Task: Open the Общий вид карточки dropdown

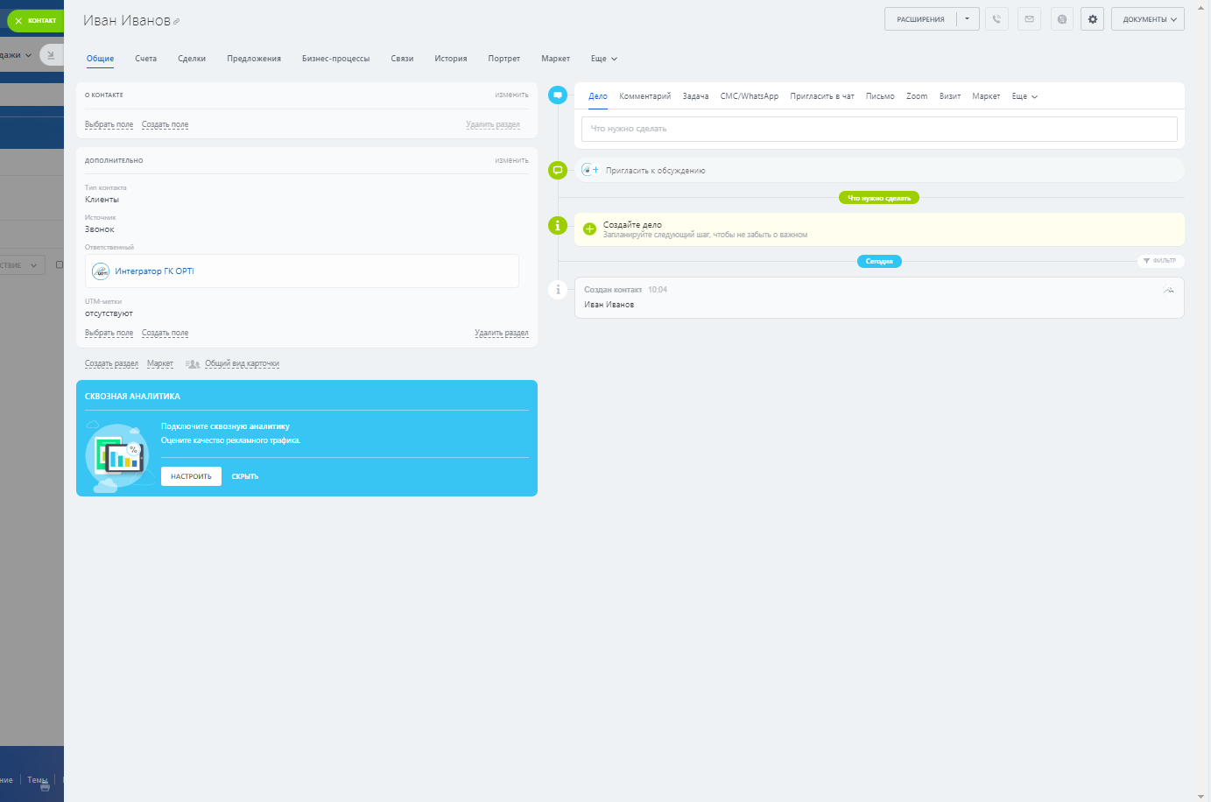Action: pyautogui.click(x=242, y=363)
